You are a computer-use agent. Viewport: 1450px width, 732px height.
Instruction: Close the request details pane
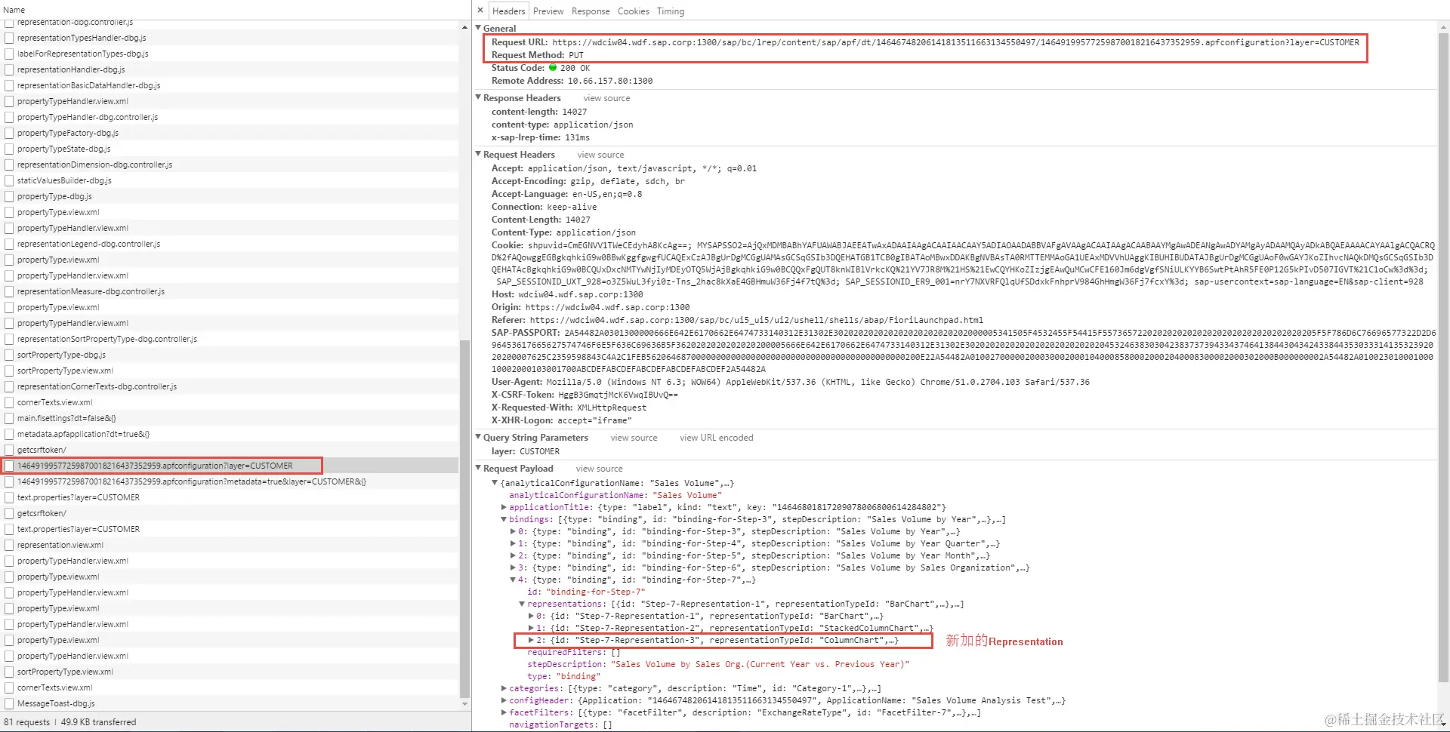480,11
